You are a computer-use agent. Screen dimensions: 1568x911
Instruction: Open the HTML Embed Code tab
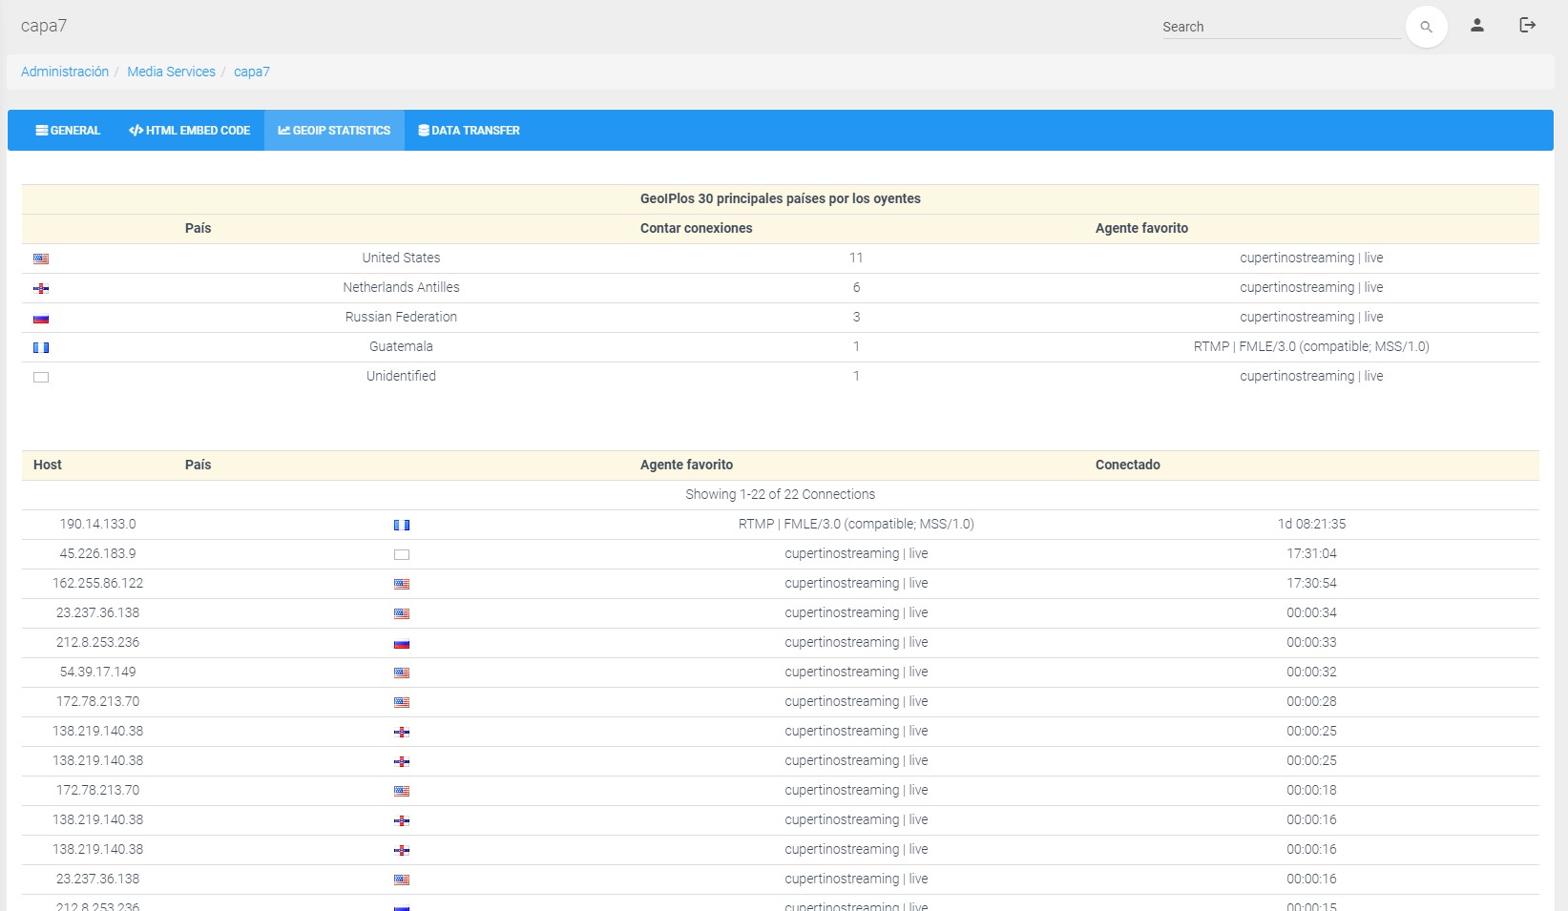click(190, 131)
